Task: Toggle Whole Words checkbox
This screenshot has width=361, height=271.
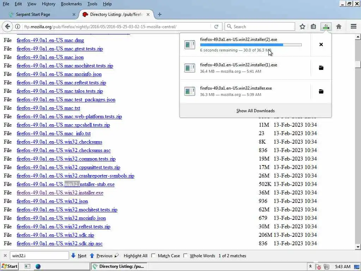Action: coord(185,255)
